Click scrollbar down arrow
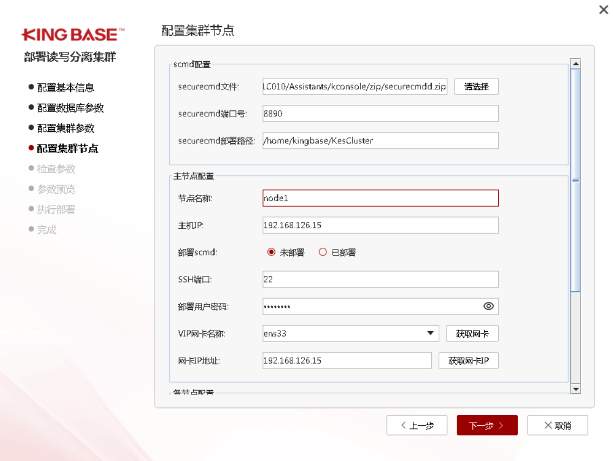 (576, 389)
